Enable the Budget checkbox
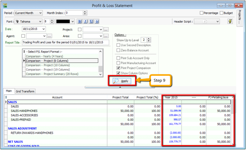This screenshot has width=247, height=150. [221, 13]
